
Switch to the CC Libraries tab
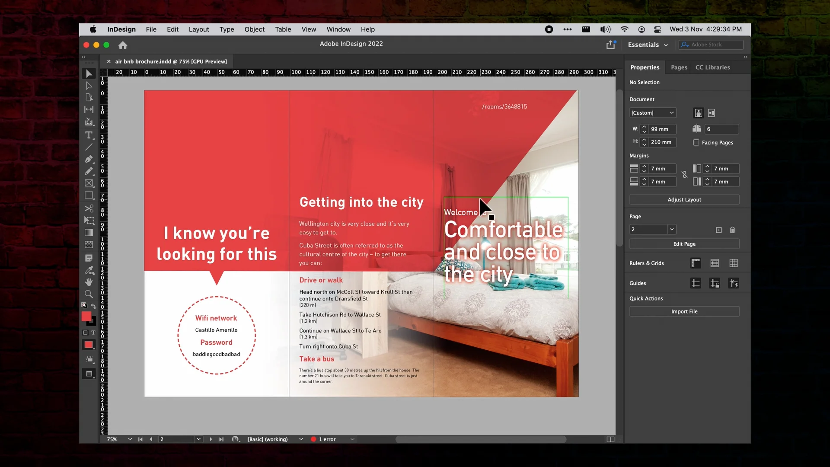click(712, 67)
